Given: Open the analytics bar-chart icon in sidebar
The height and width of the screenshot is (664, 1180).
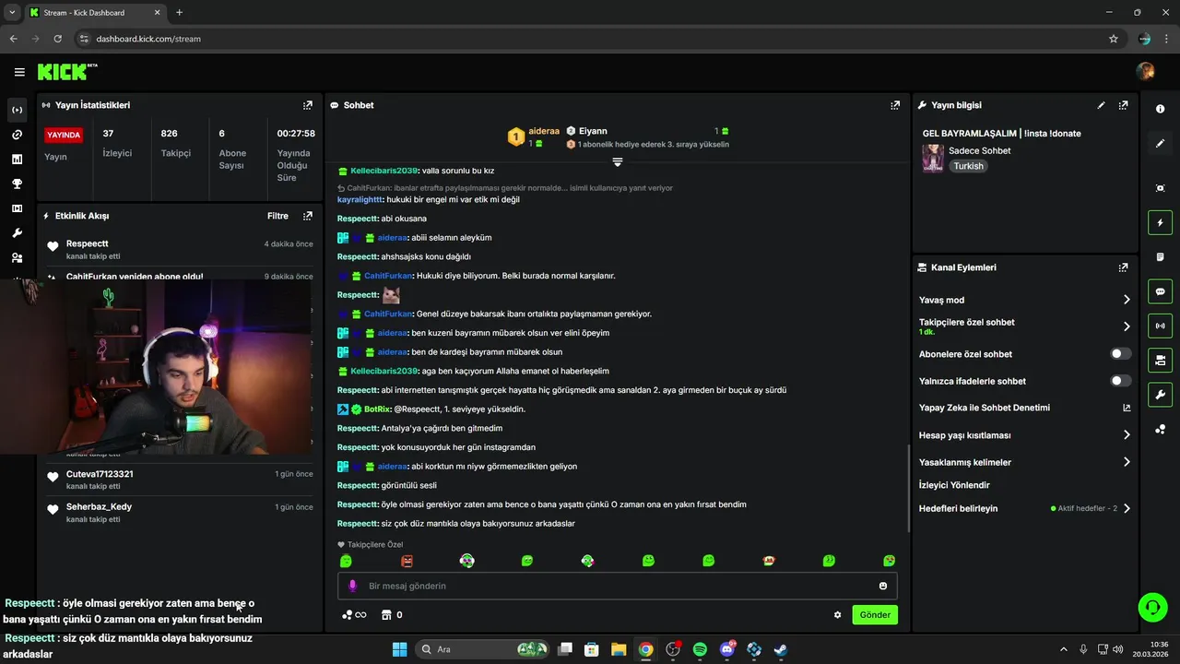Looking at the screenshot, I should click(17, 160).
